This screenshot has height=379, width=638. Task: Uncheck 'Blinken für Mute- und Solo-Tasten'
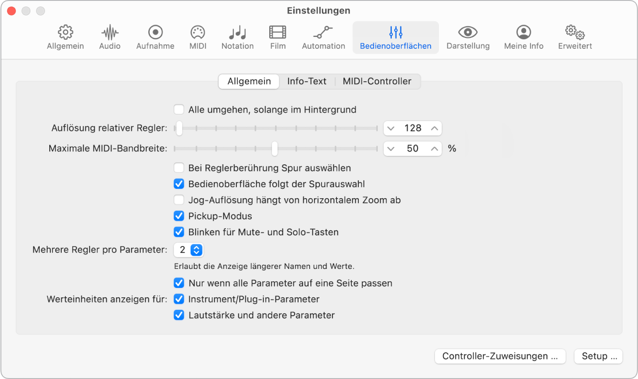pos(179,232)
